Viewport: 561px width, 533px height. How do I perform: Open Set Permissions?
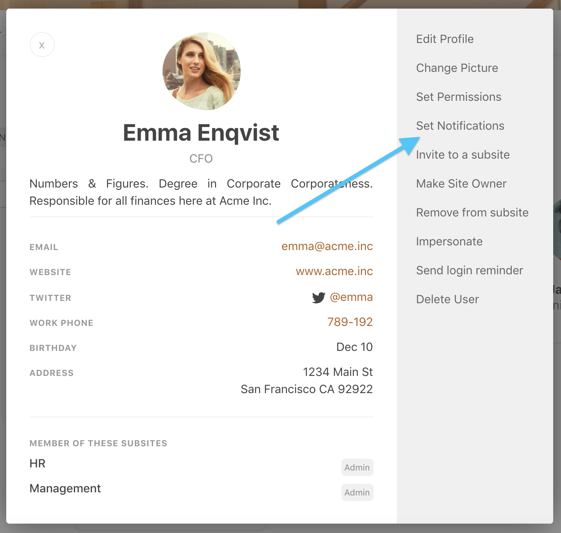(458, 97)
